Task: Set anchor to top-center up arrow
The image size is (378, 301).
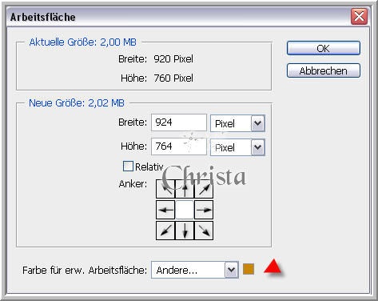Action: point(185,189)
